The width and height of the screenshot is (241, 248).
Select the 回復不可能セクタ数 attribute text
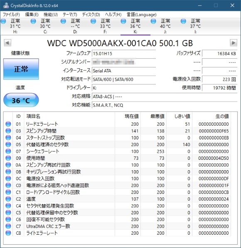(45, 219)
